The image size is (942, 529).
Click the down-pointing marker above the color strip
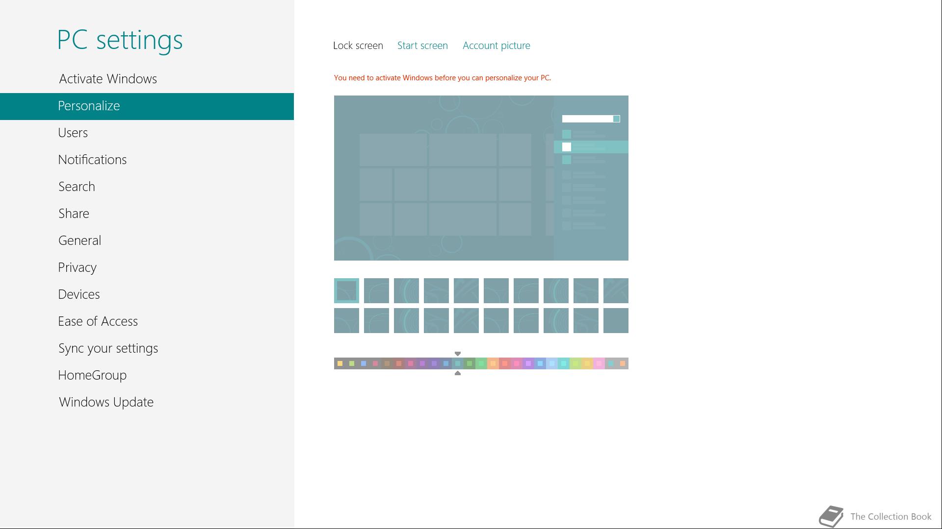458,354
